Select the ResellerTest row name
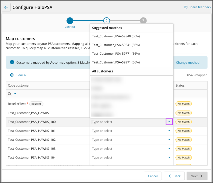The height and width of the screenshot is (183, 213). [x=17, y=104]
